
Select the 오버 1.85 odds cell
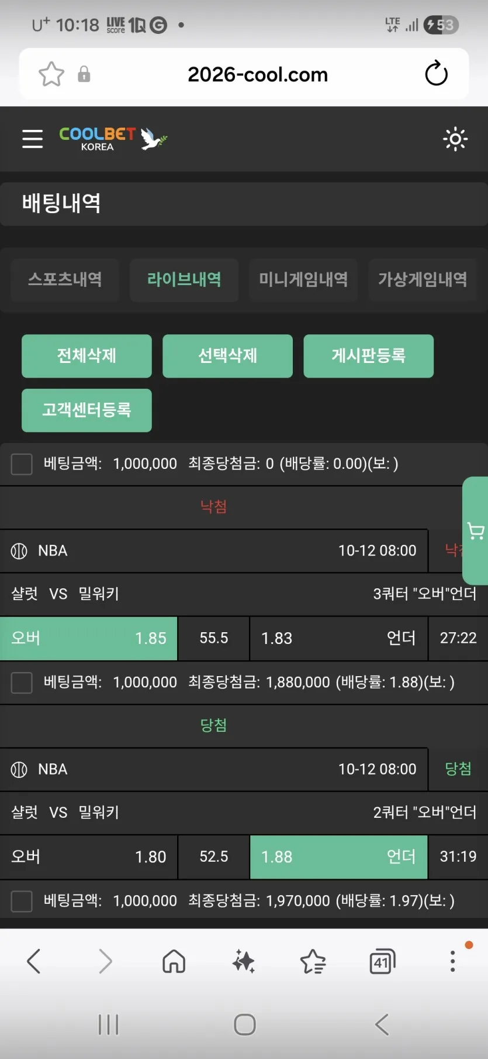(x=89, y=638)
